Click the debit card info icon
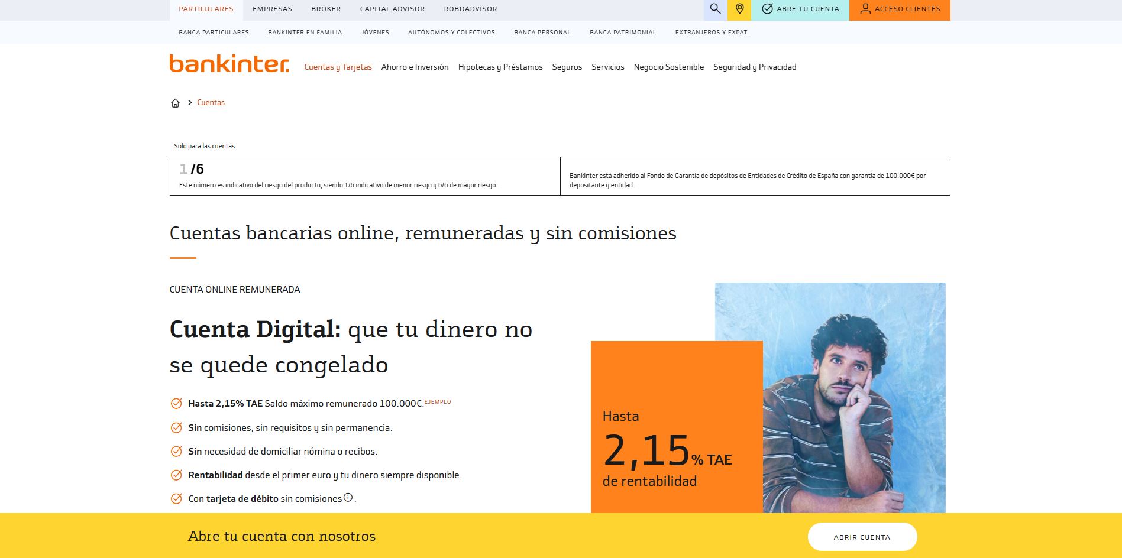 point(348,498)
